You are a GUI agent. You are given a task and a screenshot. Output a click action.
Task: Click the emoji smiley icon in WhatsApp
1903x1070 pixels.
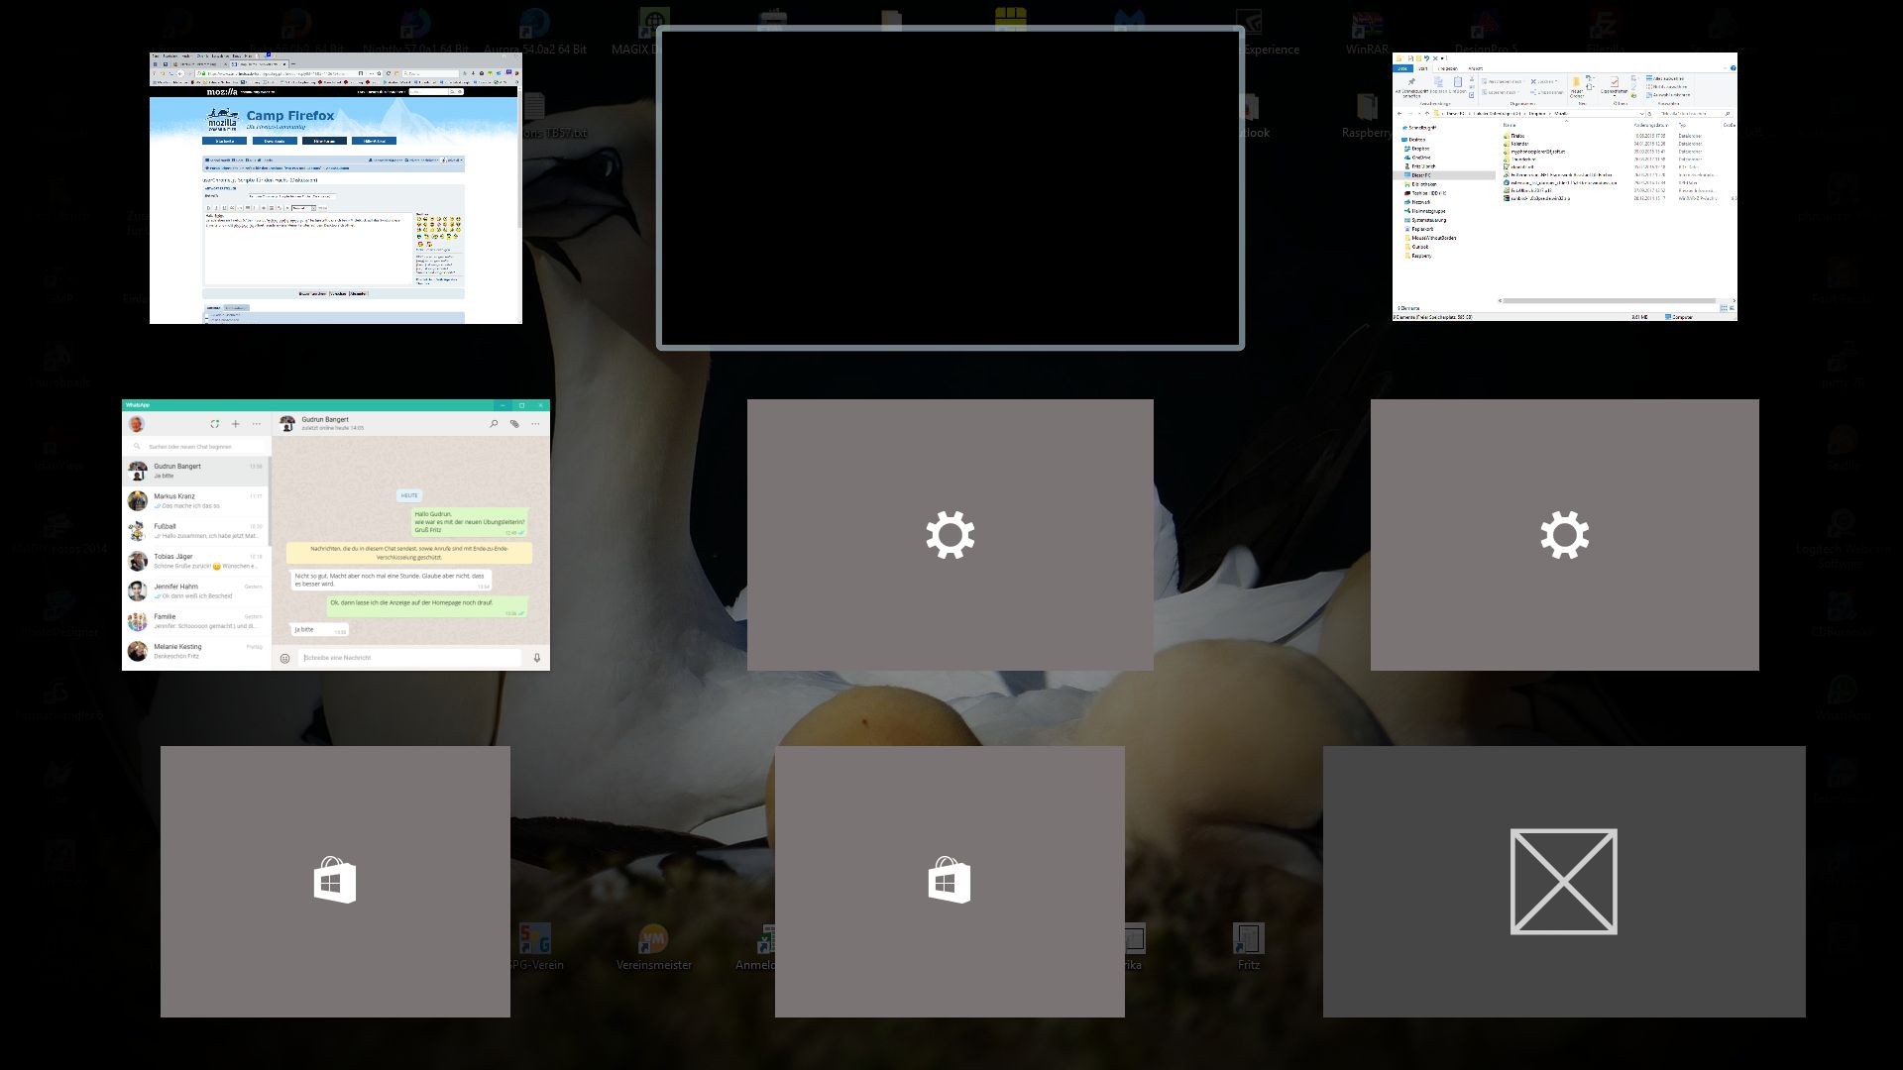[285, 658]
